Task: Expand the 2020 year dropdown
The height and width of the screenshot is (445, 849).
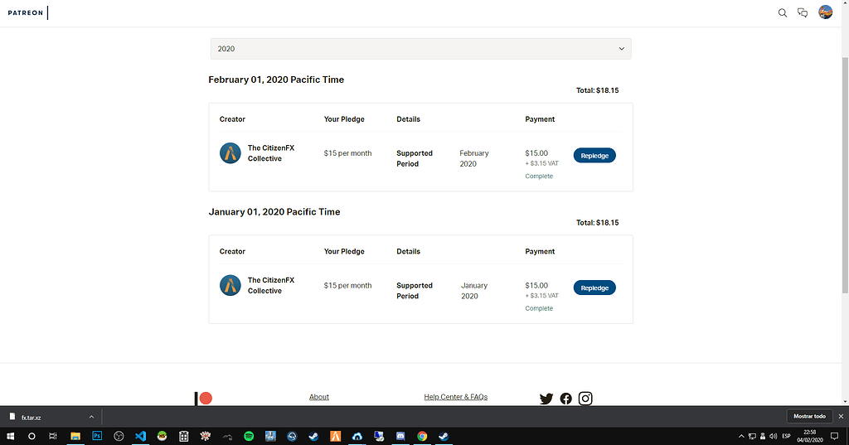Action: 420,49
